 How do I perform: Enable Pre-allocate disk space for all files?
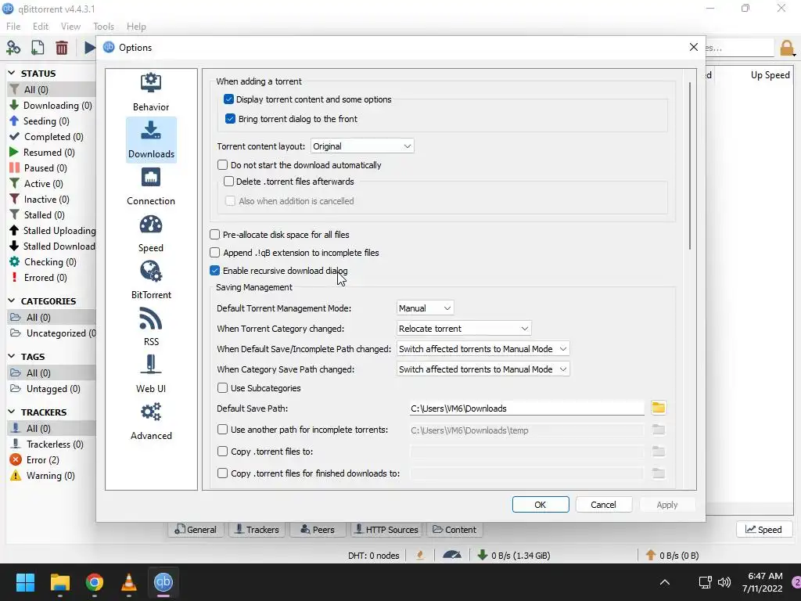point(214,235)
